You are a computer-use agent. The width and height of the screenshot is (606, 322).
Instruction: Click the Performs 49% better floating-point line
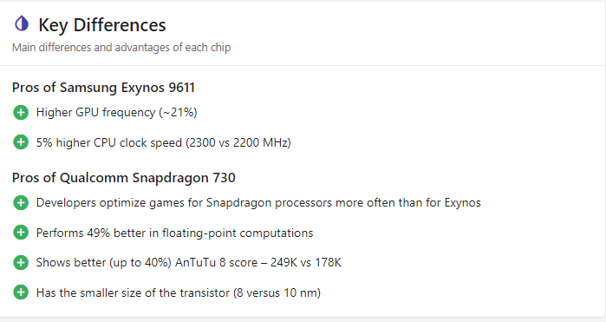coord(174,233)
